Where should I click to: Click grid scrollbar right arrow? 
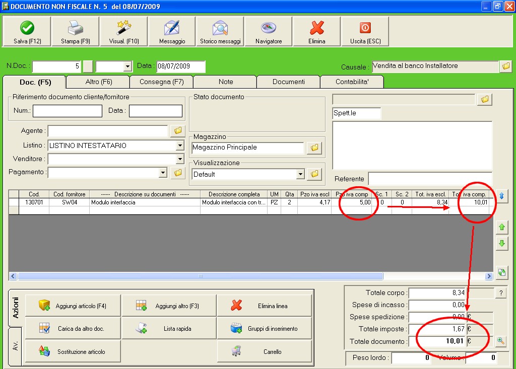point(489,276)
